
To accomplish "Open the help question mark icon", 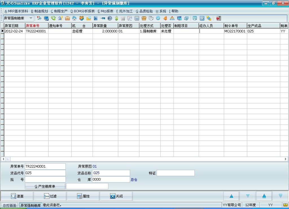I will point(110,18).
